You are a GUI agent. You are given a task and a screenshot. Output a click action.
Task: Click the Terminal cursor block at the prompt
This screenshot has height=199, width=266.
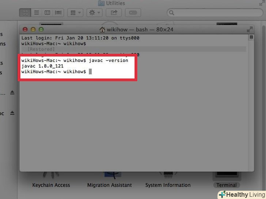click(90, 71)
